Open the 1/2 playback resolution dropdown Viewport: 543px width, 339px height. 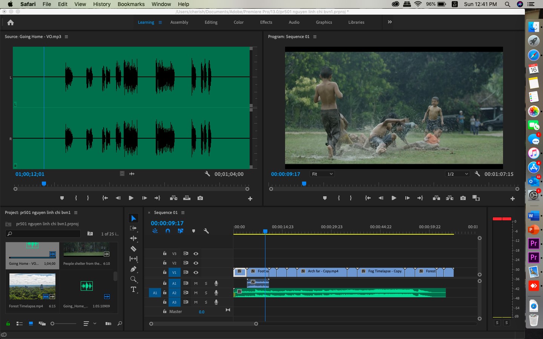pyautogui.click(x=457, y=174)
